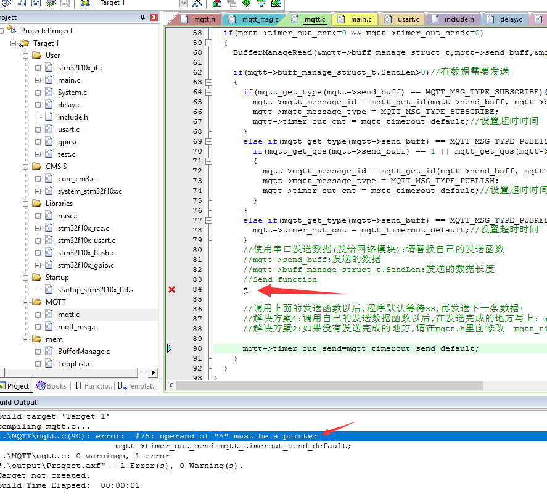This screenshot has width=547, height=502.
Task: Select core_cm3.c in project tree
Action: coord(76,179)
